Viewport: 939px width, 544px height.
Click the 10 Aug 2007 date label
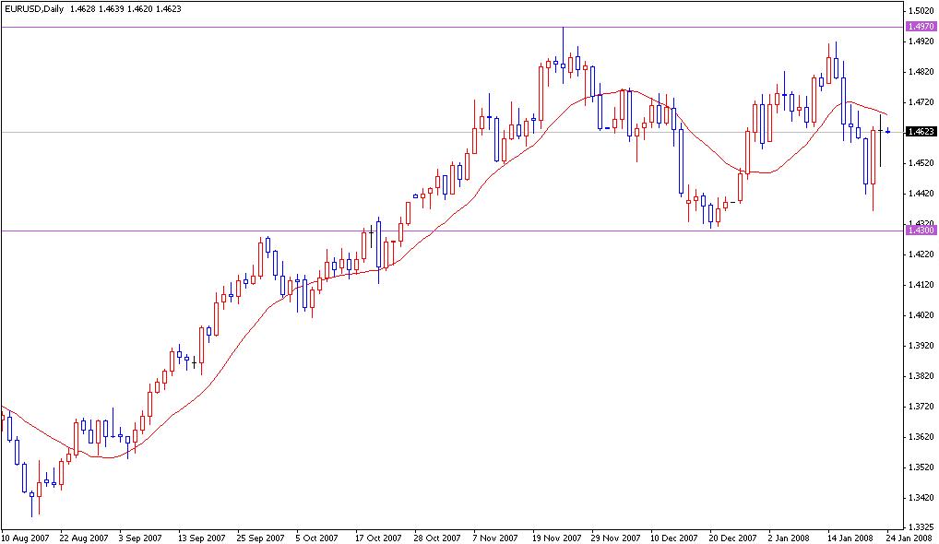pos(25,538)
